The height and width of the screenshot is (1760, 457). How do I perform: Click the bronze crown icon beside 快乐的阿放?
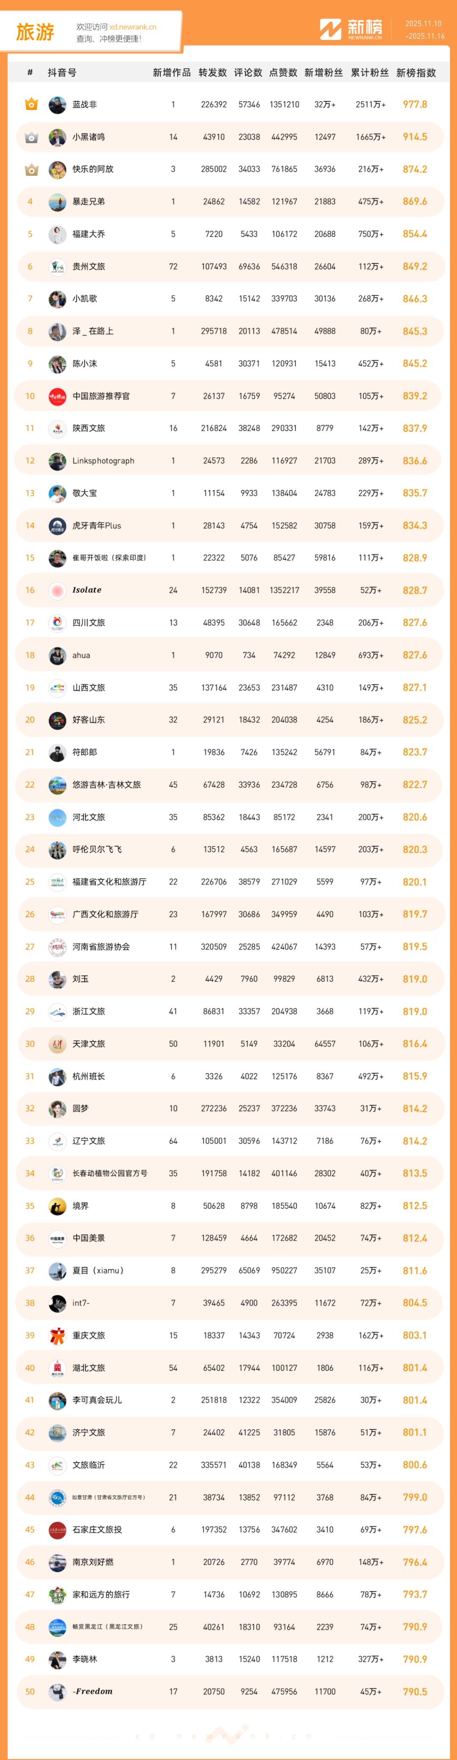[x=31, y=169]
